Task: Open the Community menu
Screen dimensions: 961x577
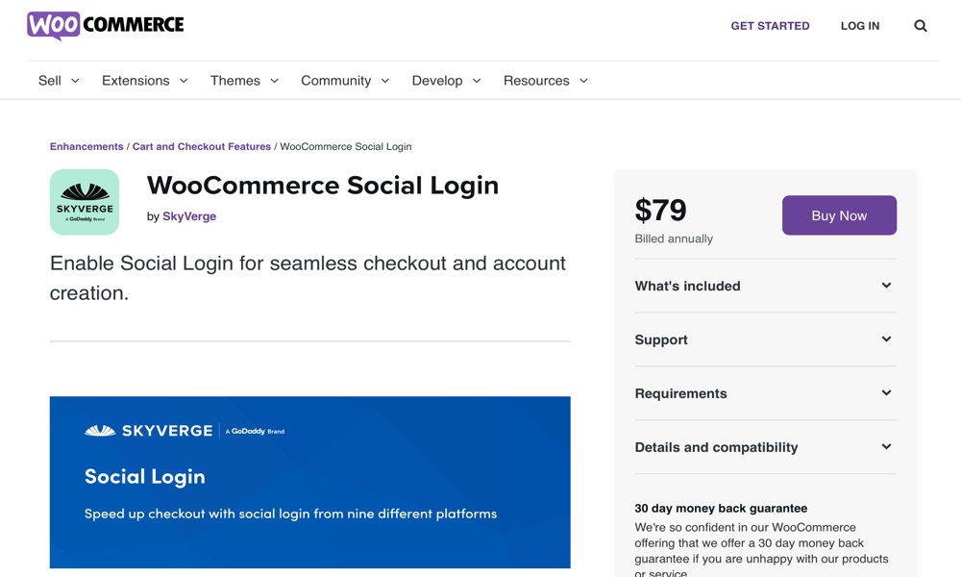Action: pyautogui.click(x=345, y=81)
